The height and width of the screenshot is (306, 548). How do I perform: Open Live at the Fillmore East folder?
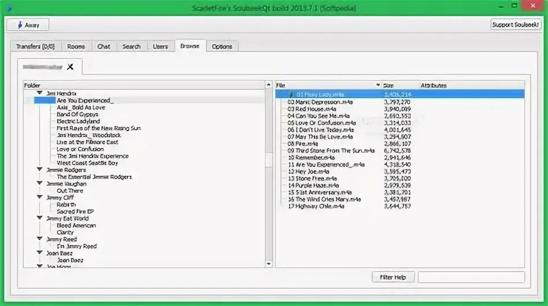point(87,143)
